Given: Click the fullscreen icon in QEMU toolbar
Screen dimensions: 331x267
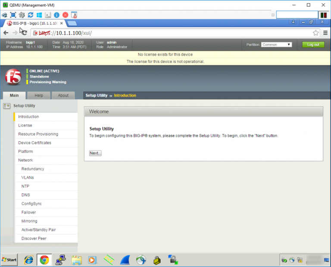Looking at the screenshot, I should [13, 15].
